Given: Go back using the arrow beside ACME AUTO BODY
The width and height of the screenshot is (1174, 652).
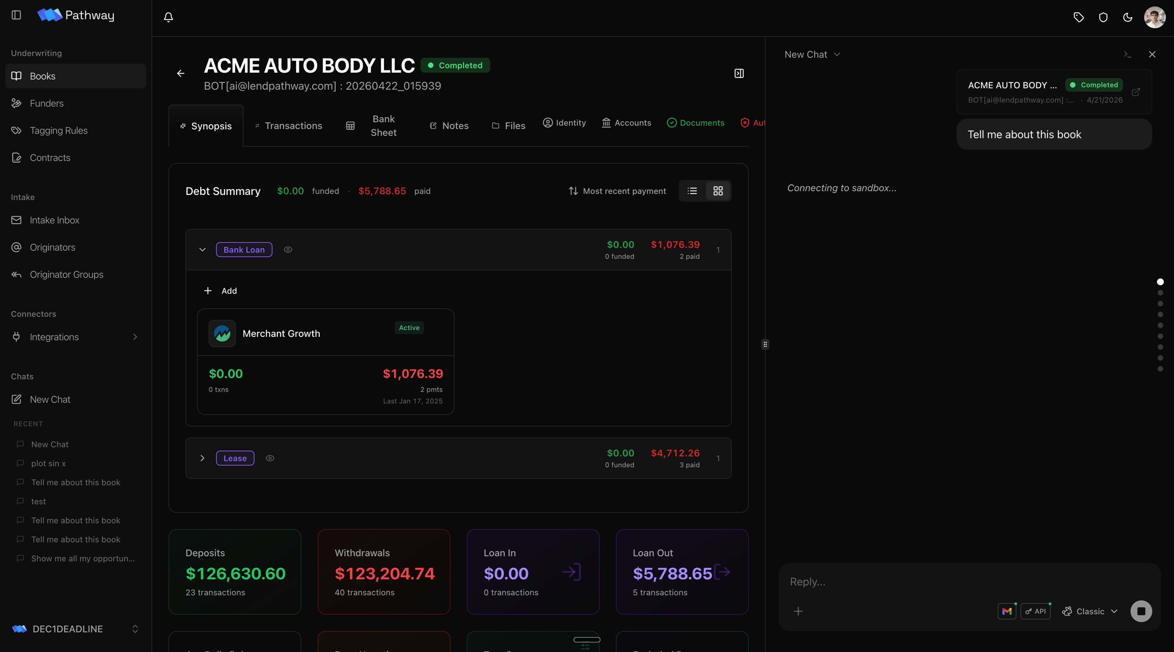Looking at the screenshot, I should pos(181,73).
